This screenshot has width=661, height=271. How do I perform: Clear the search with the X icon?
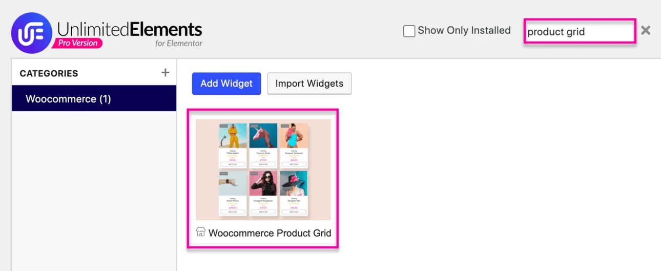[646, 30]
